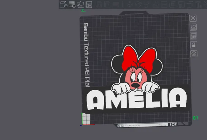Click the green 01 plate number

click(196, 118)
